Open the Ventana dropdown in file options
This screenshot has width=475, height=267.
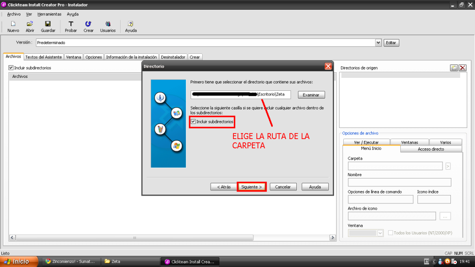click(x=380, y=233)
